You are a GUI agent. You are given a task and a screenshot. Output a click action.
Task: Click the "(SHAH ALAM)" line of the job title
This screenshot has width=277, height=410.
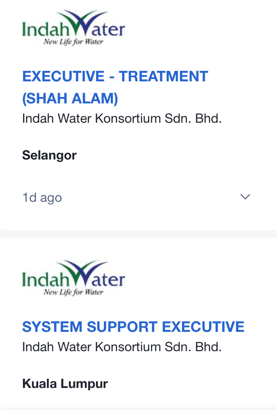(70, 98)
